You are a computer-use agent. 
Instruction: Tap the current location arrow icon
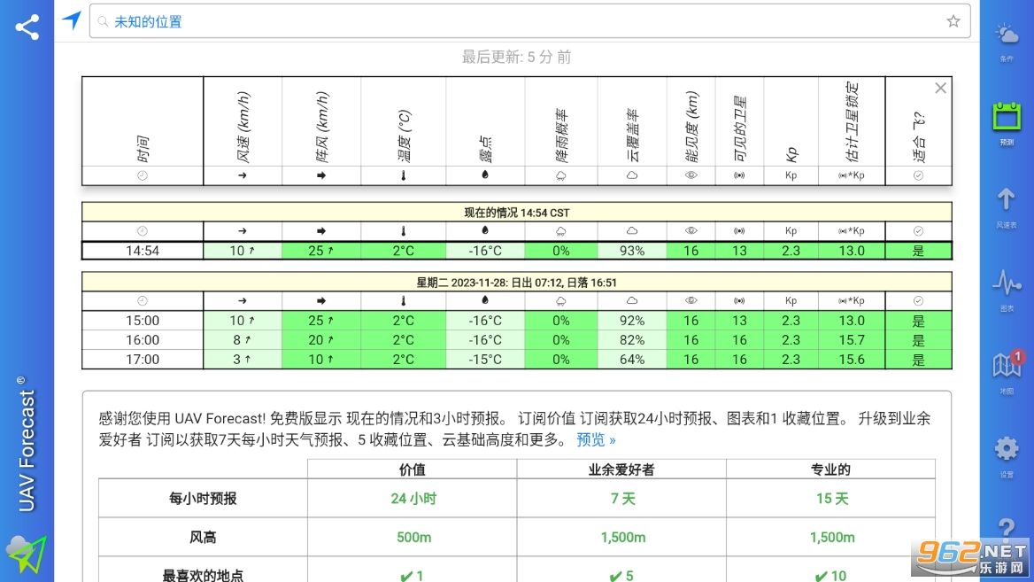(x=72, y=21)
